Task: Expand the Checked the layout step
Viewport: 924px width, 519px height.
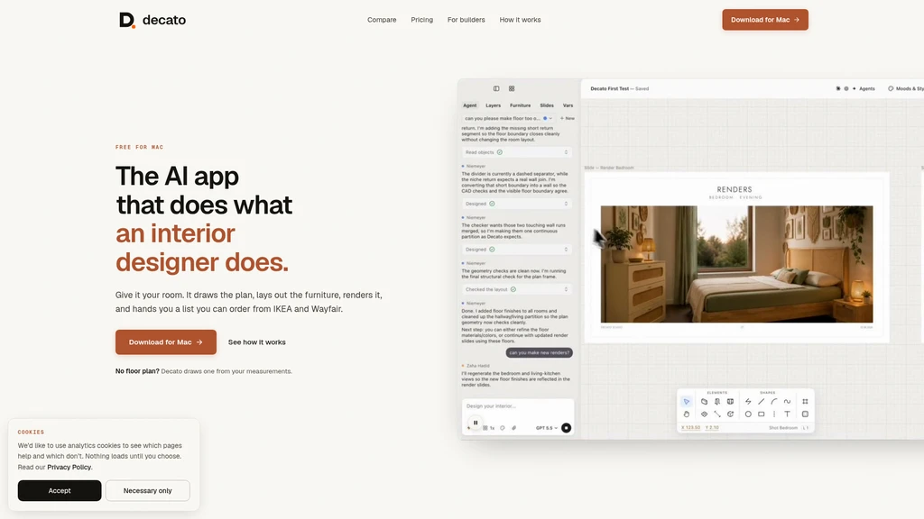Action: (x=516, y=289)
